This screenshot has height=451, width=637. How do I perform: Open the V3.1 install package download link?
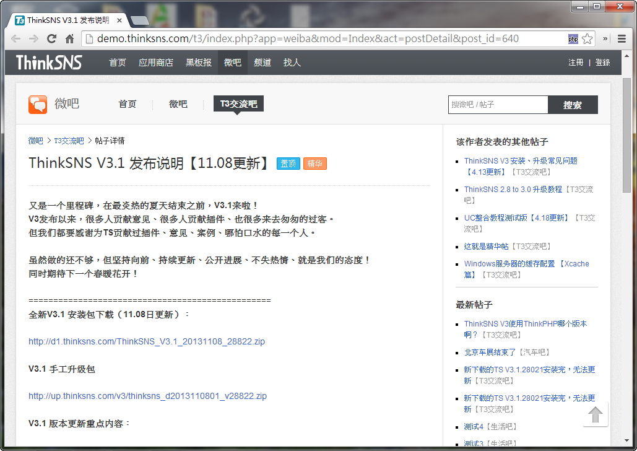[x=147, y=341]
